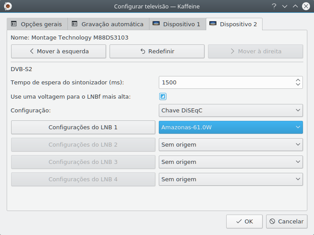314x235 pixels.
Task: Minimize the Kaffeine configuration window
Action: click(x=285, y=6)
